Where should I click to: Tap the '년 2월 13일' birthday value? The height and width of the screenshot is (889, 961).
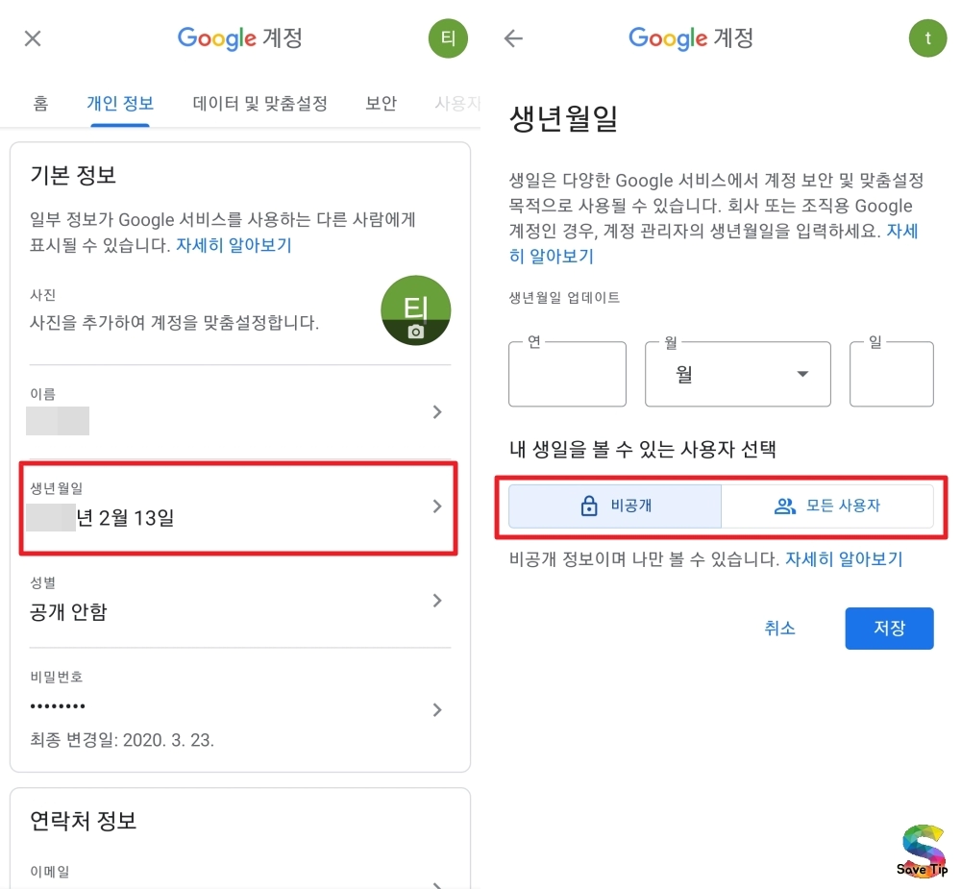pyautogui.click(x=125, y=518)
